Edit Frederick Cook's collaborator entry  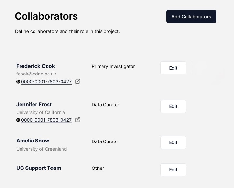(x=173, y=68)
